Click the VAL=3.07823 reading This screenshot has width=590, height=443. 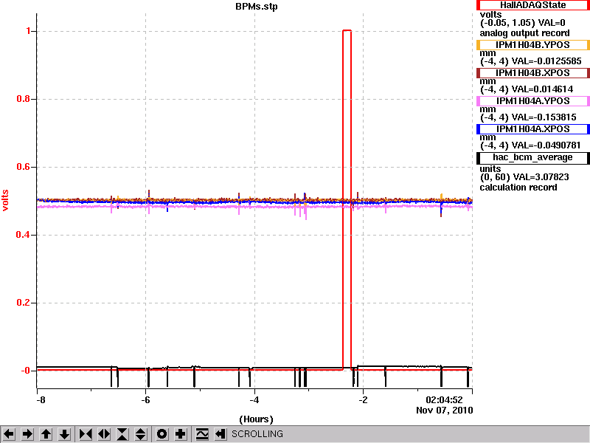(x=541, y=177)
